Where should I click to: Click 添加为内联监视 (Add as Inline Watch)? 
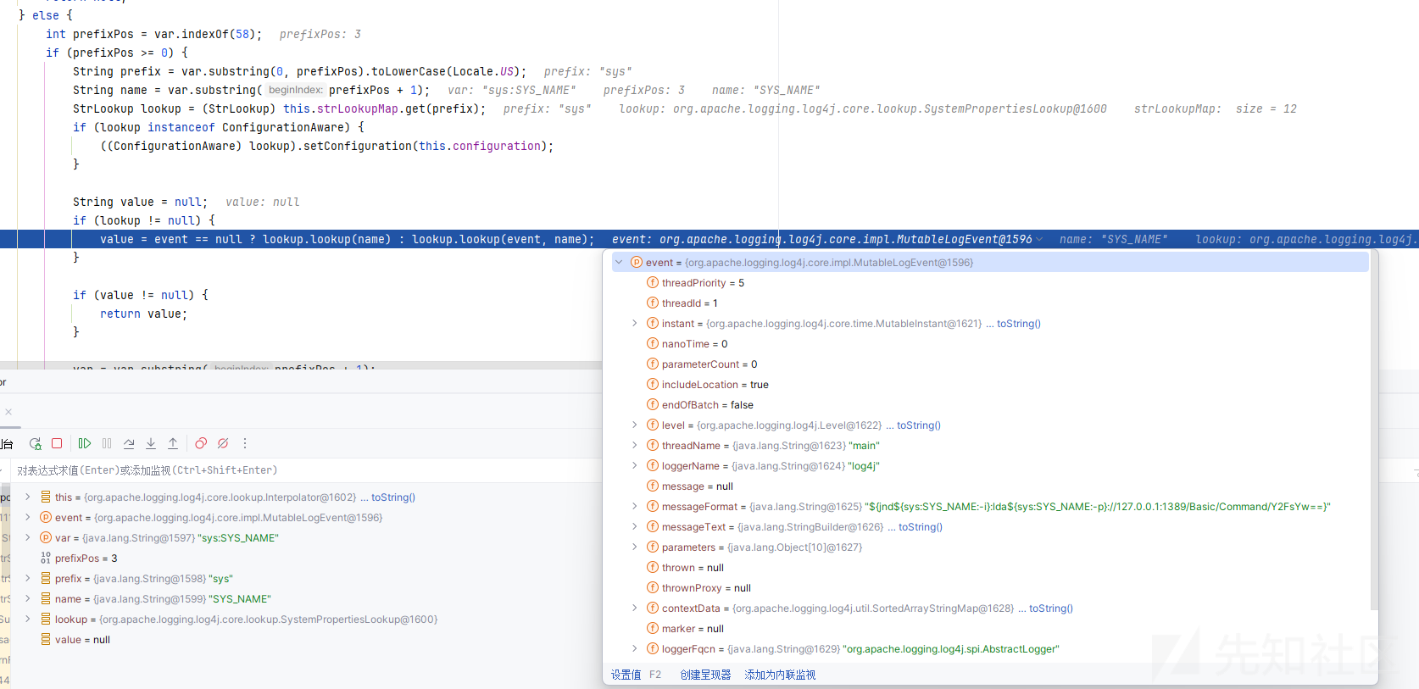780,675
